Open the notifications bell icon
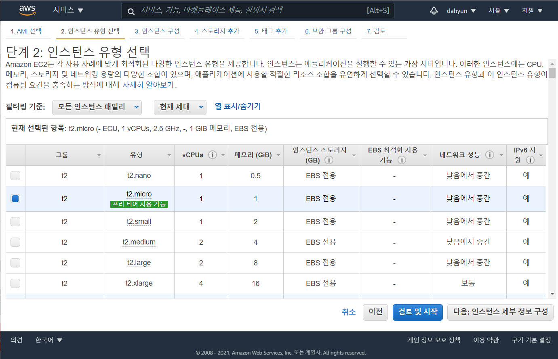This screenshot has height=359, width=558. (434, 10)
